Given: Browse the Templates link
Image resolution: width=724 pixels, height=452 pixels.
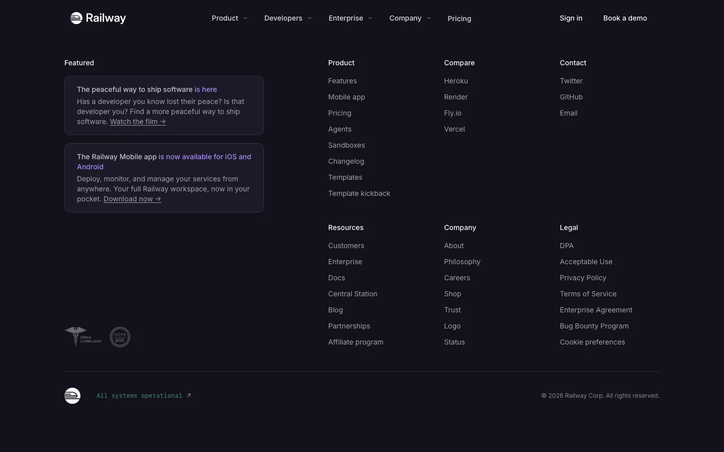Looking at the screenshot, I should pyautogui.click(x=345, y=177).
